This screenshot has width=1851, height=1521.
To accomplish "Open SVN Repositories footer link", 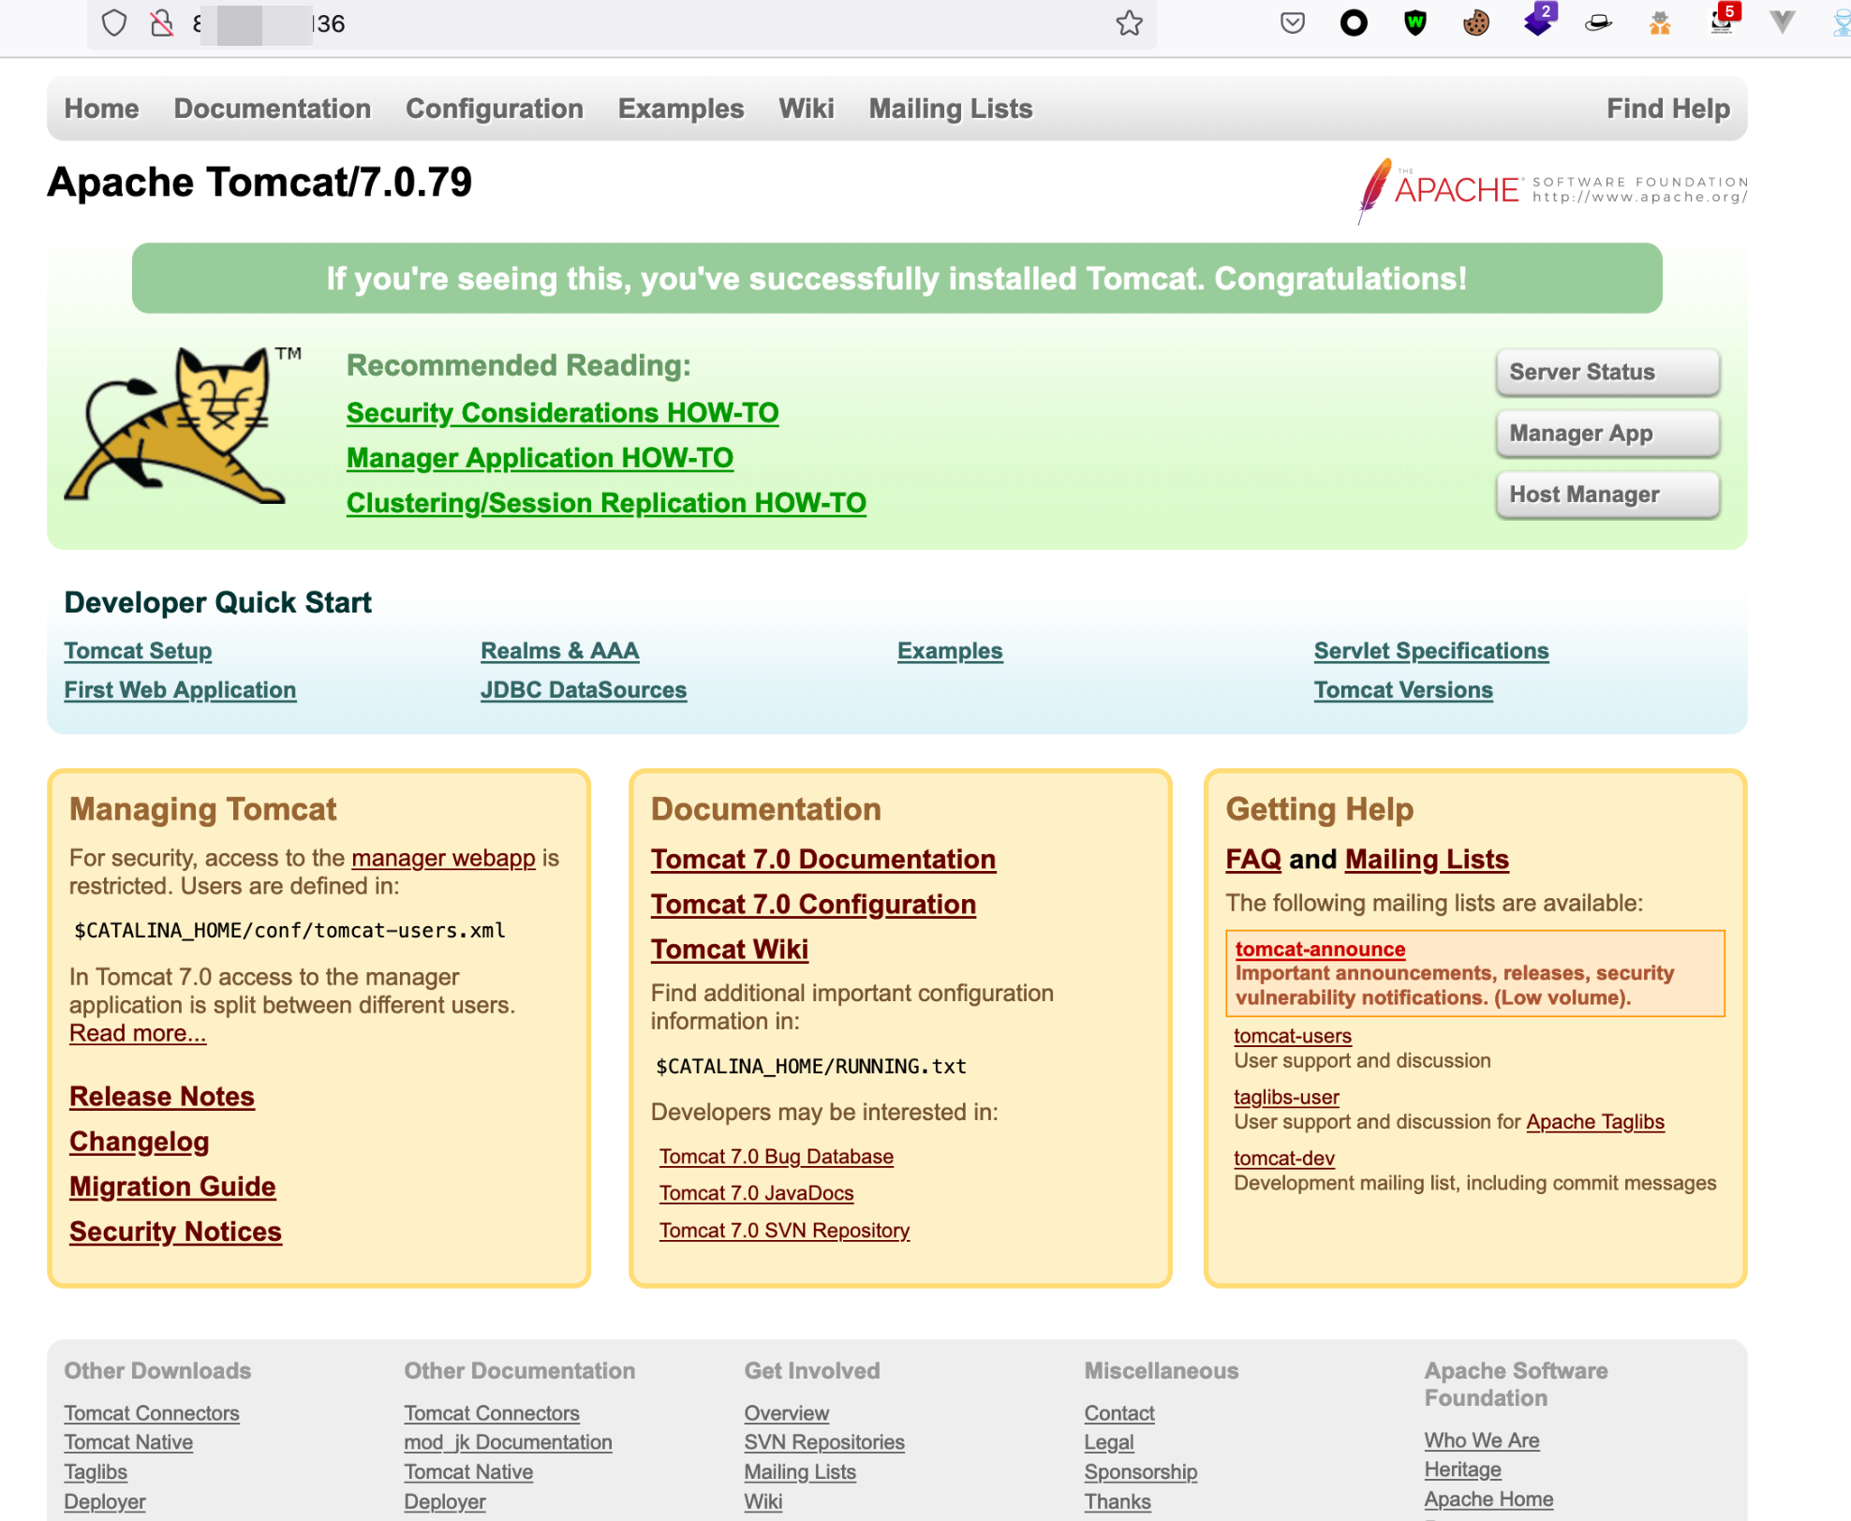I will [x=824, y=1442].
